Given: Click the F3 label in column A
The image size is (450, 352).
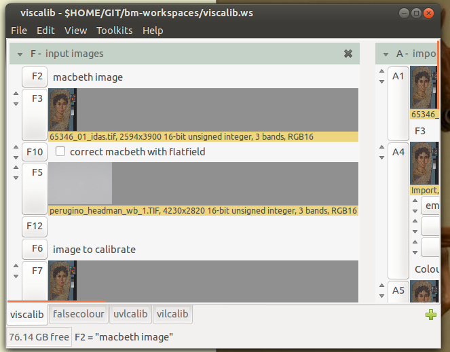Looking at the screenshot, I should tap(420, 131).
